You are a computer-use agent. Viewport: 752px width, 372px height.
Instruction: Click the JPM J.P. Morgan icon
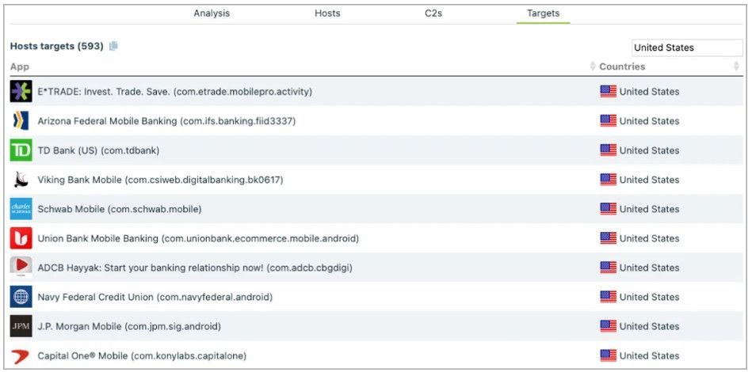[21, 326]
